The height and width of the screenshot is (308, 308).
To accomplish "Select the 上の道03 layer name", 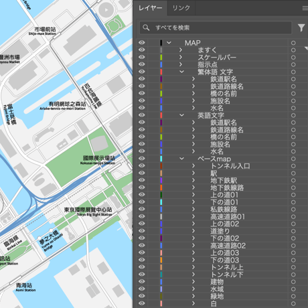I will (x=224, y=253).
